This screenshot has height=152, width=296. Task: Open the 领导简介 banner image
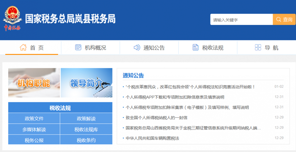86,83
